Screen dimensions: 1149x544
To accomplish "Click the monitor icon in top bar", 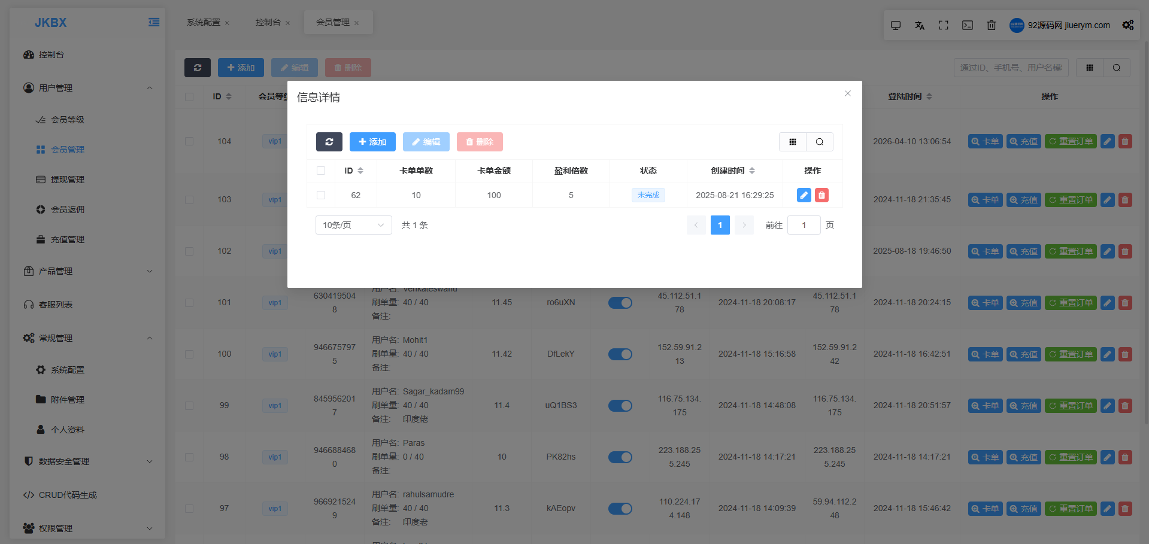I will pos(896,25).
